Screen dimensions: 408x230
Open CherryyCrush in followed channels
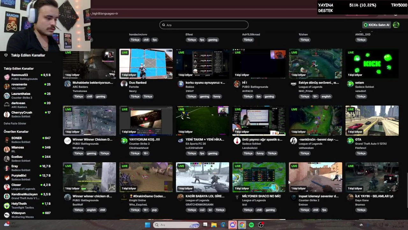(x=27, y=114)
